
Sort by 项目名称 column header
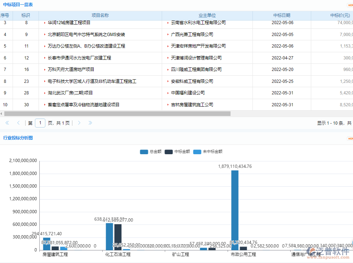[100, 15]
